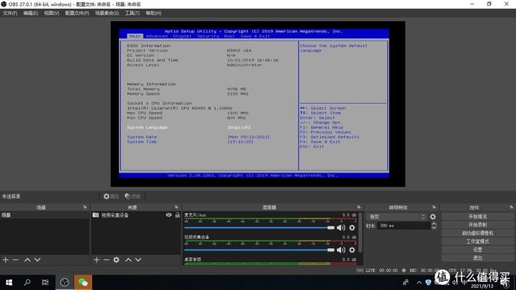Remove the selected source with the minus icon
The width and height of the screenshot is (516, 290).
point(106,260)
